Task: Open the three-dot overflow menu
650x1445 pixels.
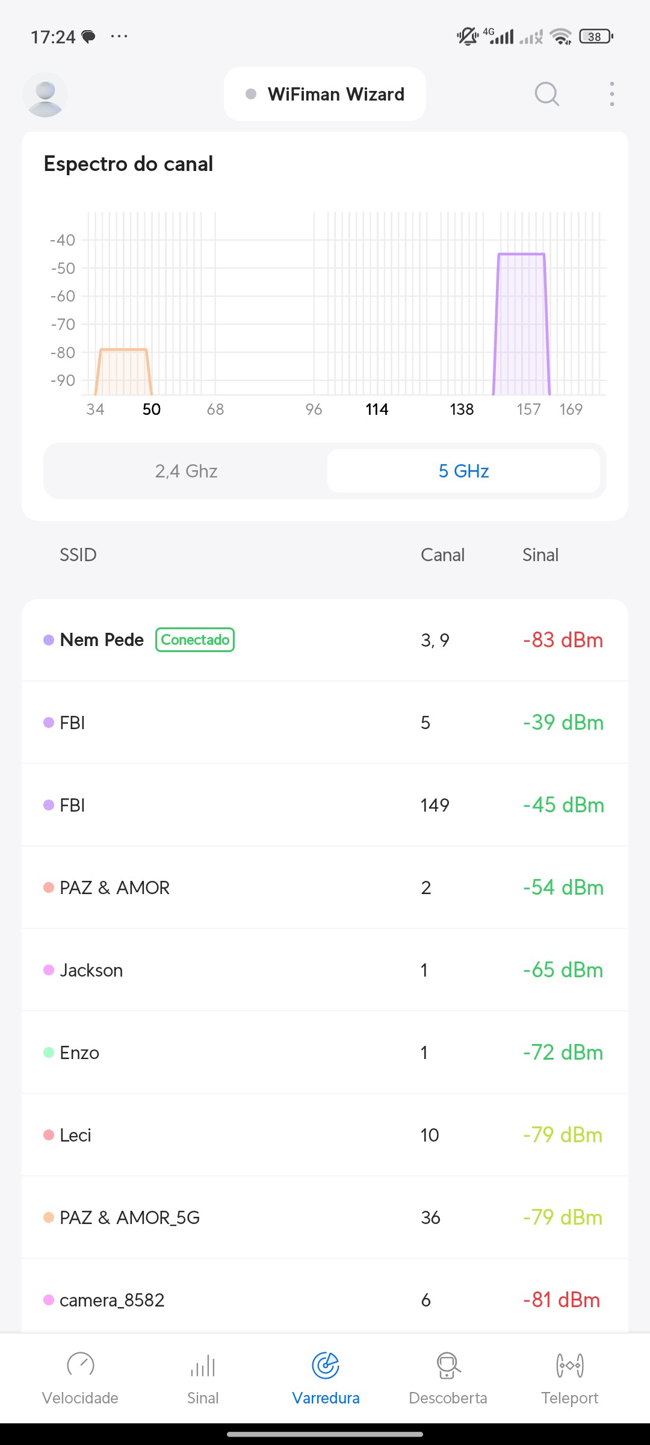Action: tap(611, 94)
